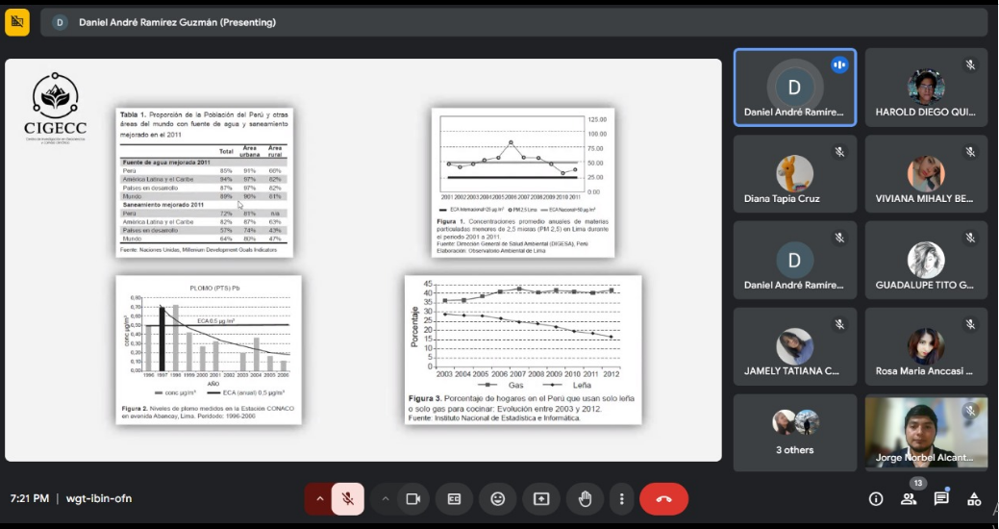The width and height of the screenshot is (999, 529).
Task: Select Diana Tapia Cruz's video tile
Action: pos(794,173)
